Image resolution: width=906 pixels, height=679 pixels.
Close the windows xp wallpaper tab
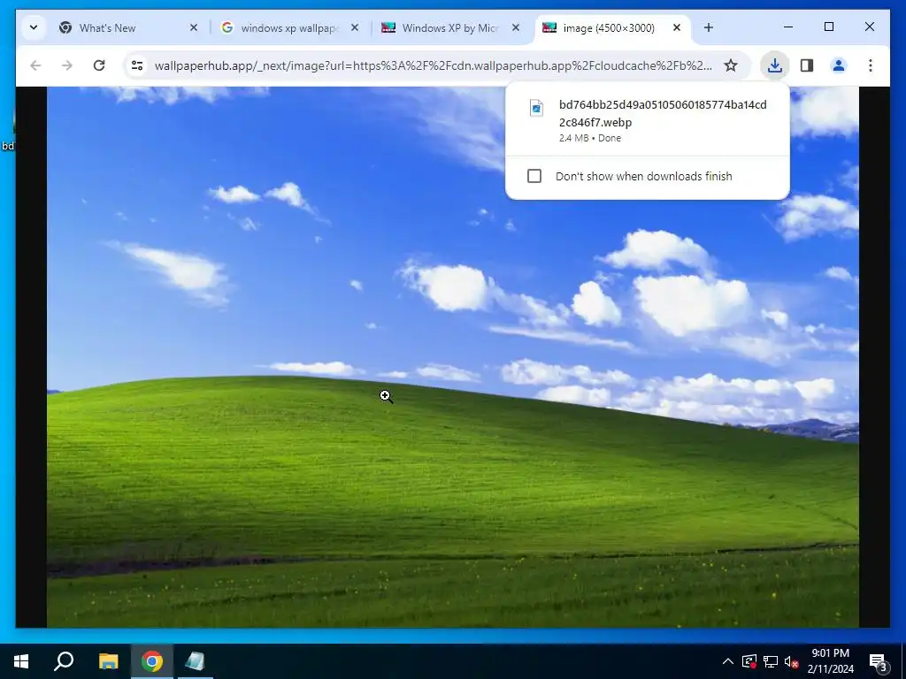coord(355,27)
